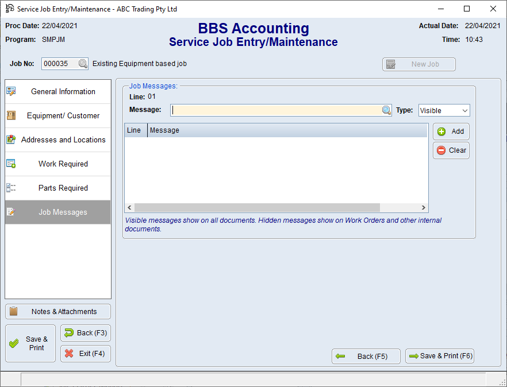
Task: Click the red Clear icon
Action: (x=441, y=150)
